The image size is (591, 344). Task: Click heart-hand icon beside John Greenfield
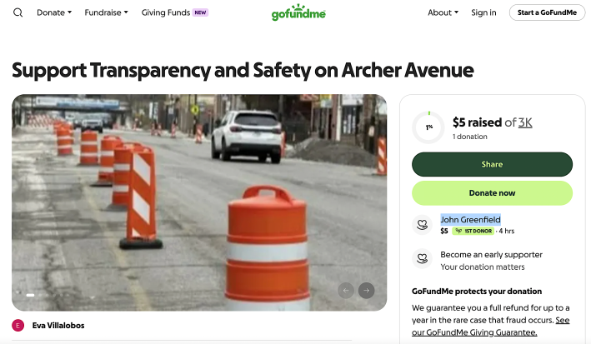(x=422, y=225)
